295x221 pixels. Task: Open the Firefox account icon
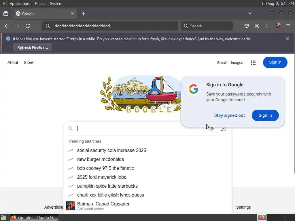pos(257,26)
